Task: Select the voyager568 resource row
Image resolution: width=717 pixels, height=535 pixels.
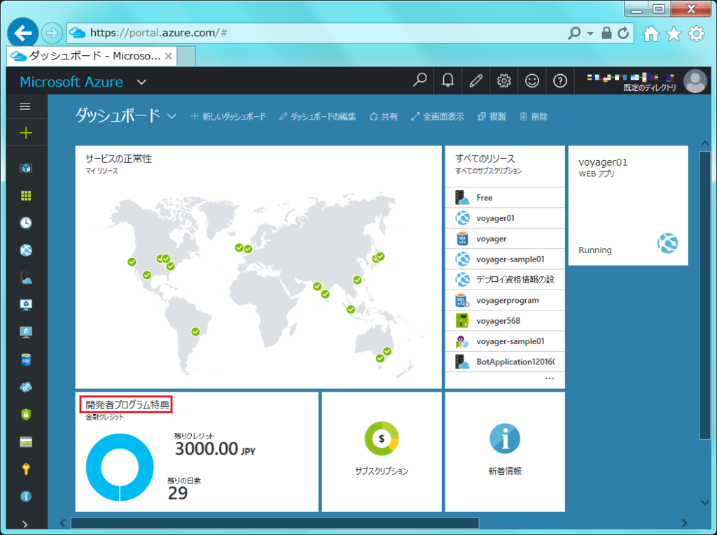Action: pyautogui.click(x=505, y=321)
